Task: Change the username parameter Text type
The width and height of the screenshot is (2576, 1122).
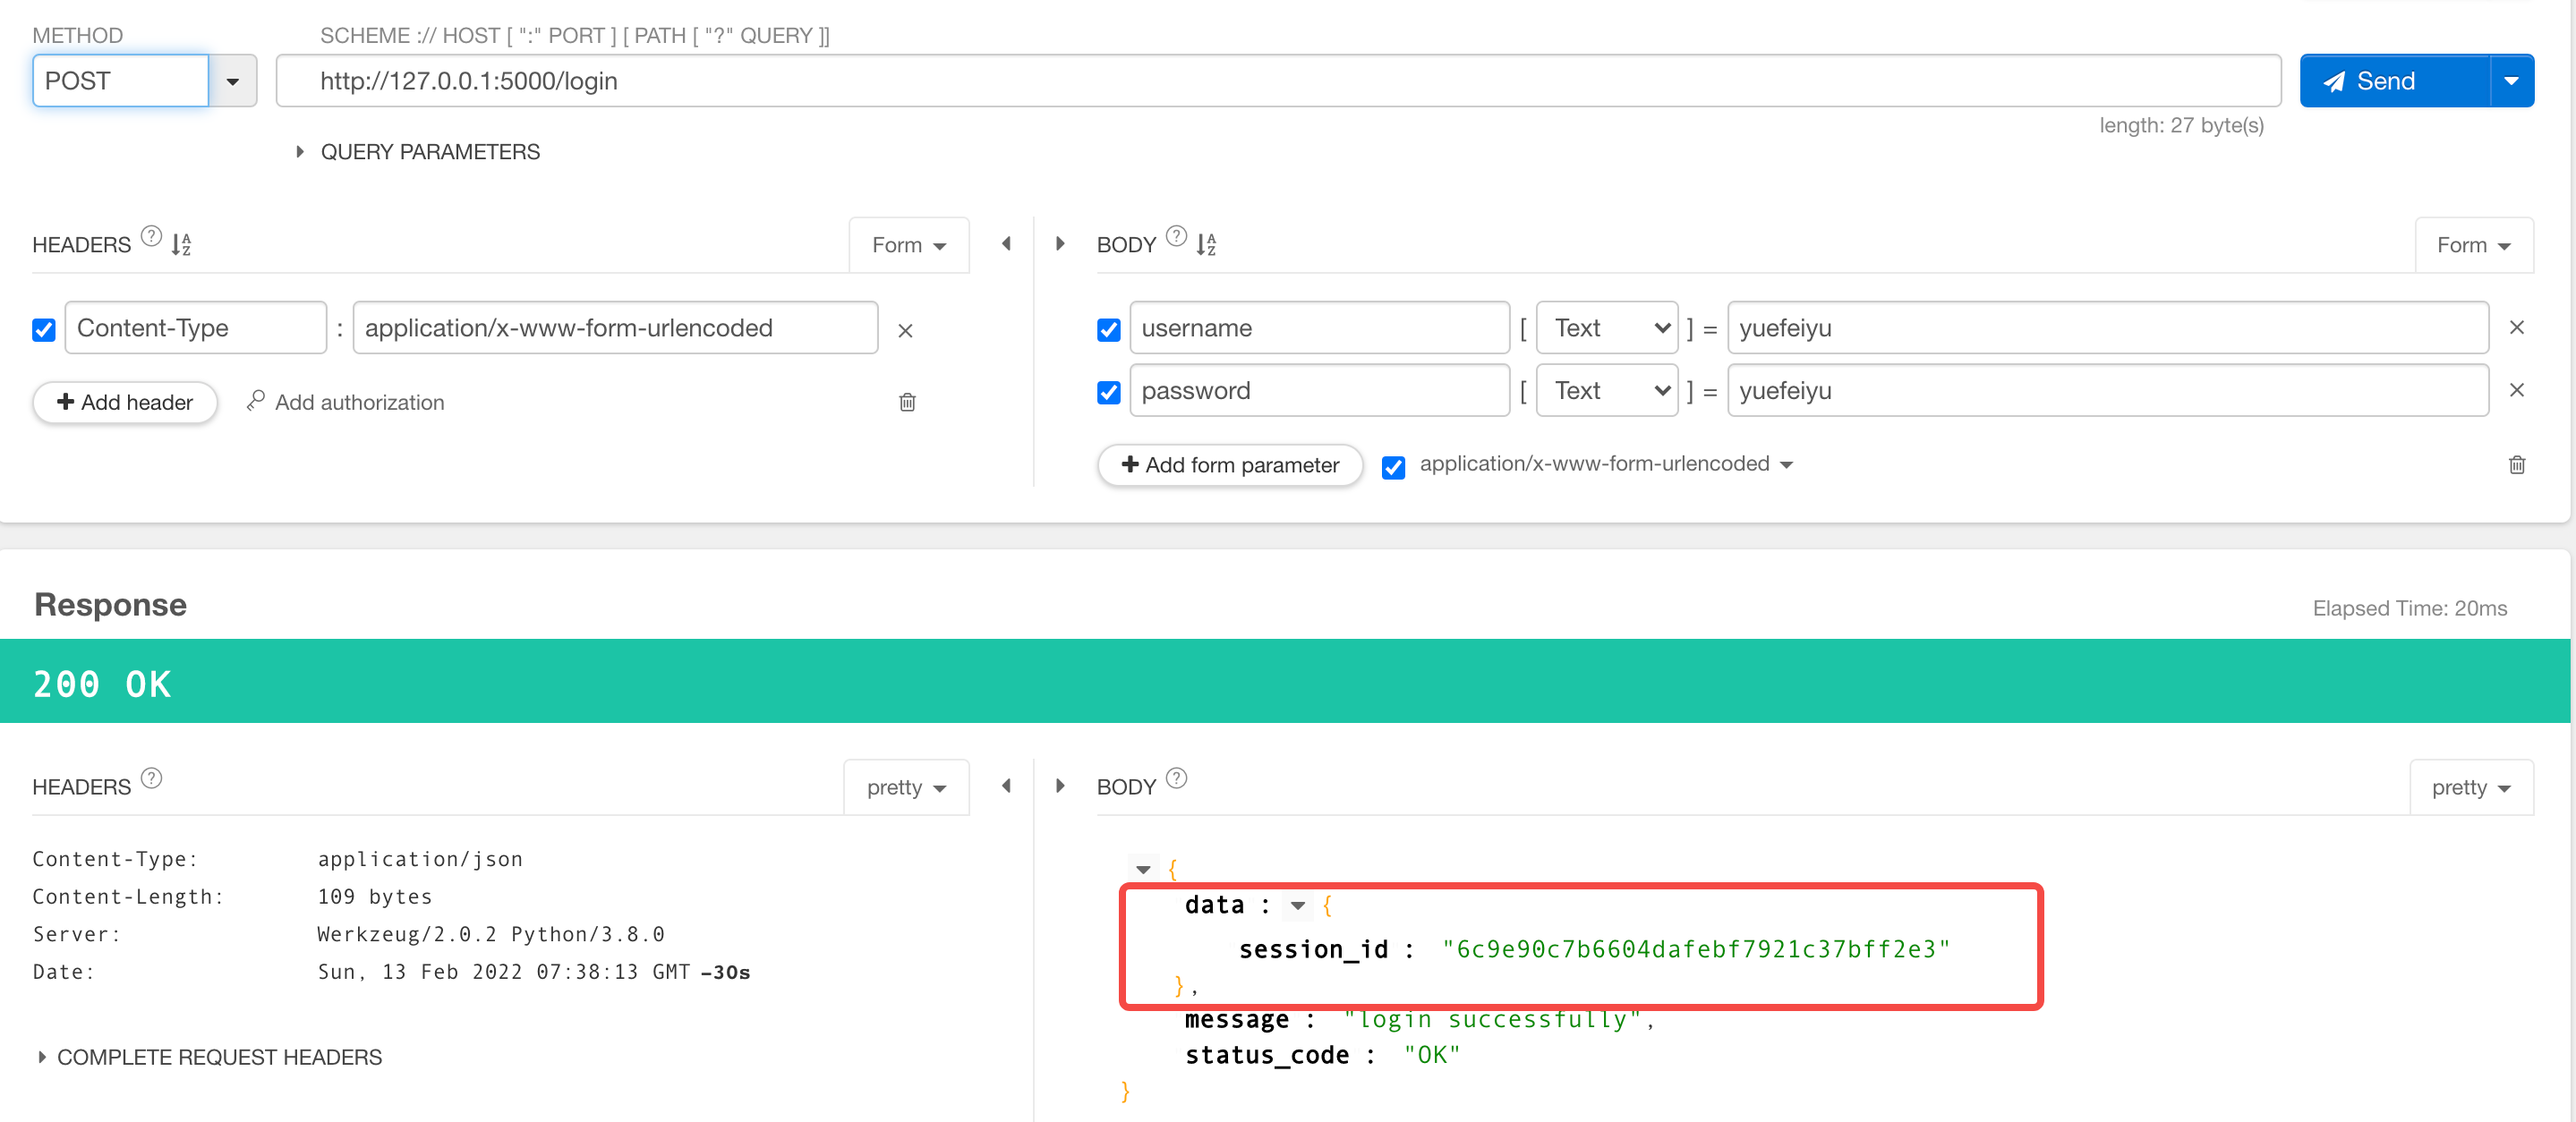Action: click(x=1606, y=328)
